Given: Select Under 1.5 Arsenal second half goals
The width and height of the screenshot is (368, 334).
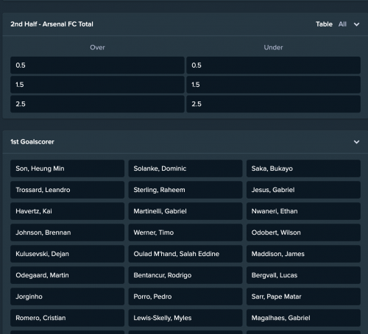Looking at the screenshot, I should [x=273, y=85].
